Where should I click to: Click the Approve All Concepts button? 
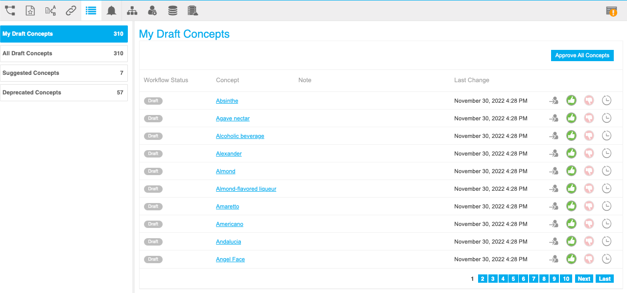(582, 55)
